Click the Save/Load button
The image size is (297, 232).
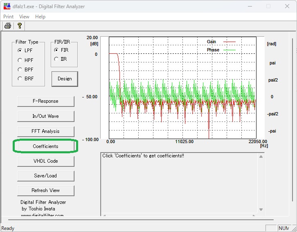coord(45,176)
